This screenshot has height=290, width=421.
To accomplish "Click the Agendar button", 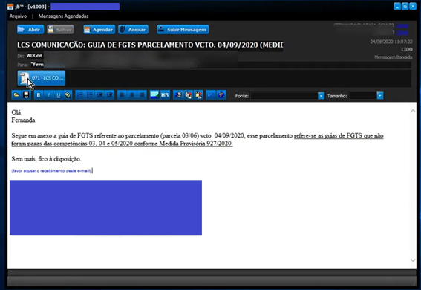I will coord(99,30).
